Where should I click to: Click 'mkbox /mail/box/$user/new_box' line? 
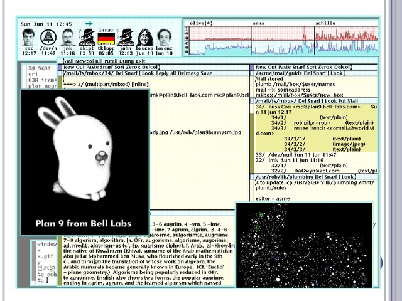pos(299,95)
